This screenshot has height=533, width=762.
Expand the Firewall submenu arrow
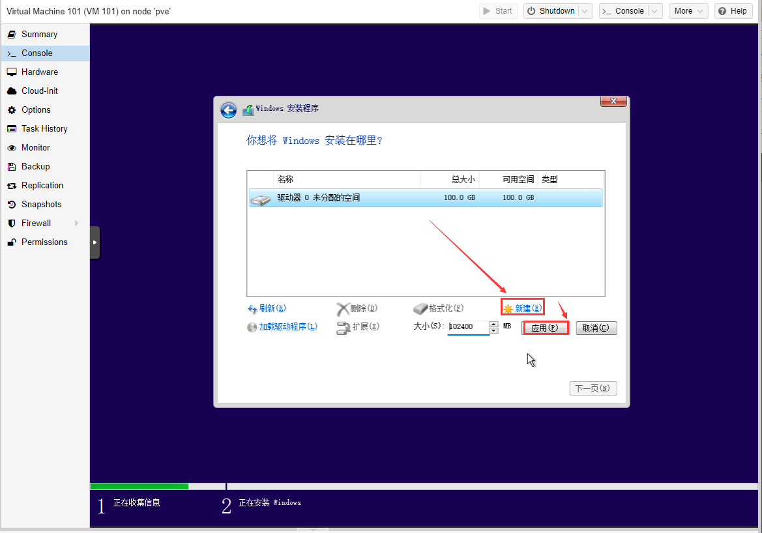coord(76,223)
